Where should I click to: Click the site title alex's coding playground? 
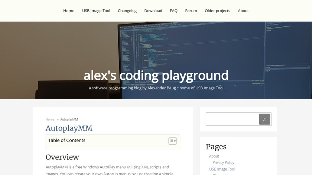point(156,75)
